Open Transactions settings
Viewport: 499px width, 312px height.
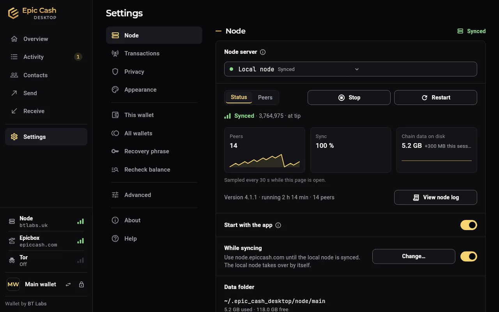[154, 53]
